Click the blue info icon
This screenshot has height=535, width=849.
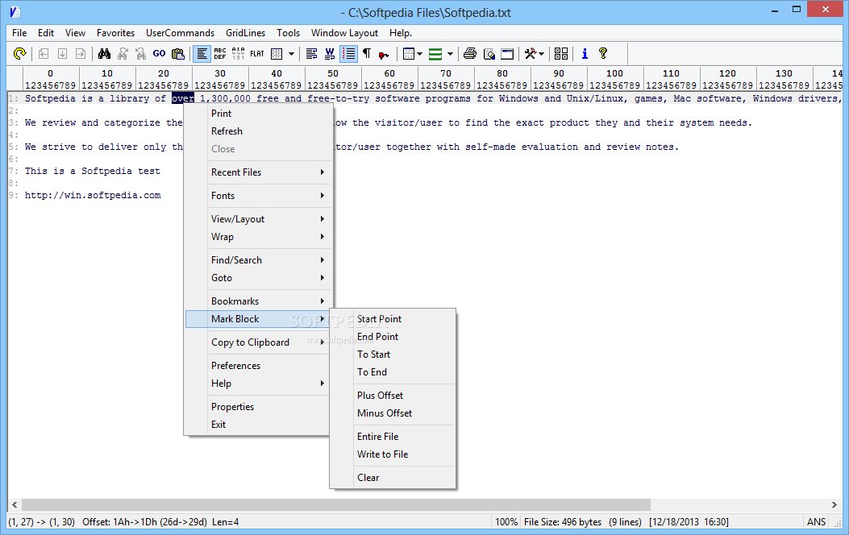(x=585, y=53)
